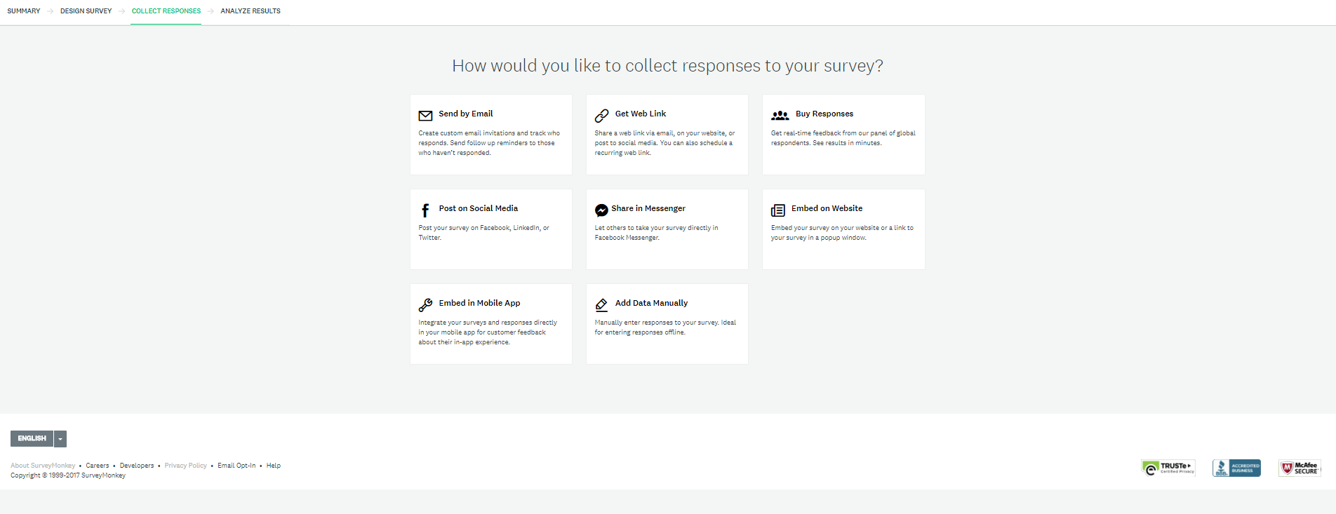Image resolution: width=1336 pixels, height=514 pixels.
Task: Open the language dropdown arrow next to English
Action: tap(60, 439)
